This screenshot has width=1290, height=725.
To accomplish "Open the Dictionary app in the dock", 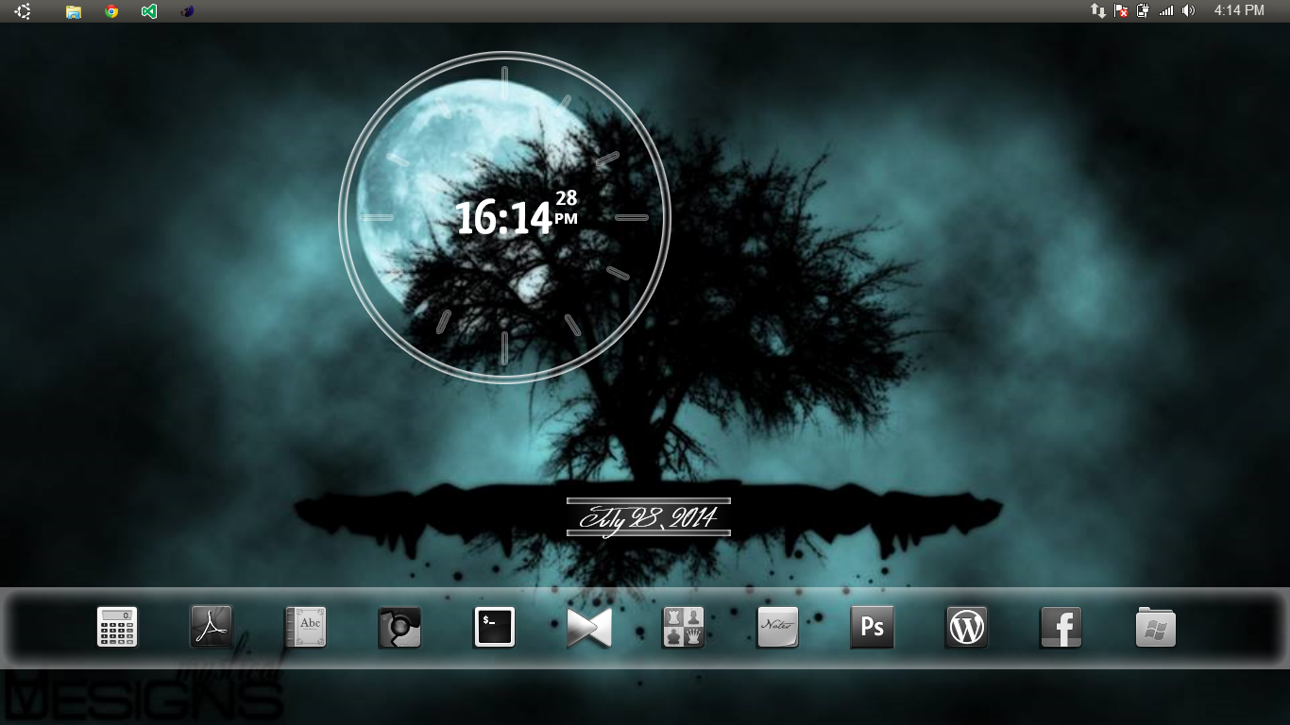I will coord(305,627).
